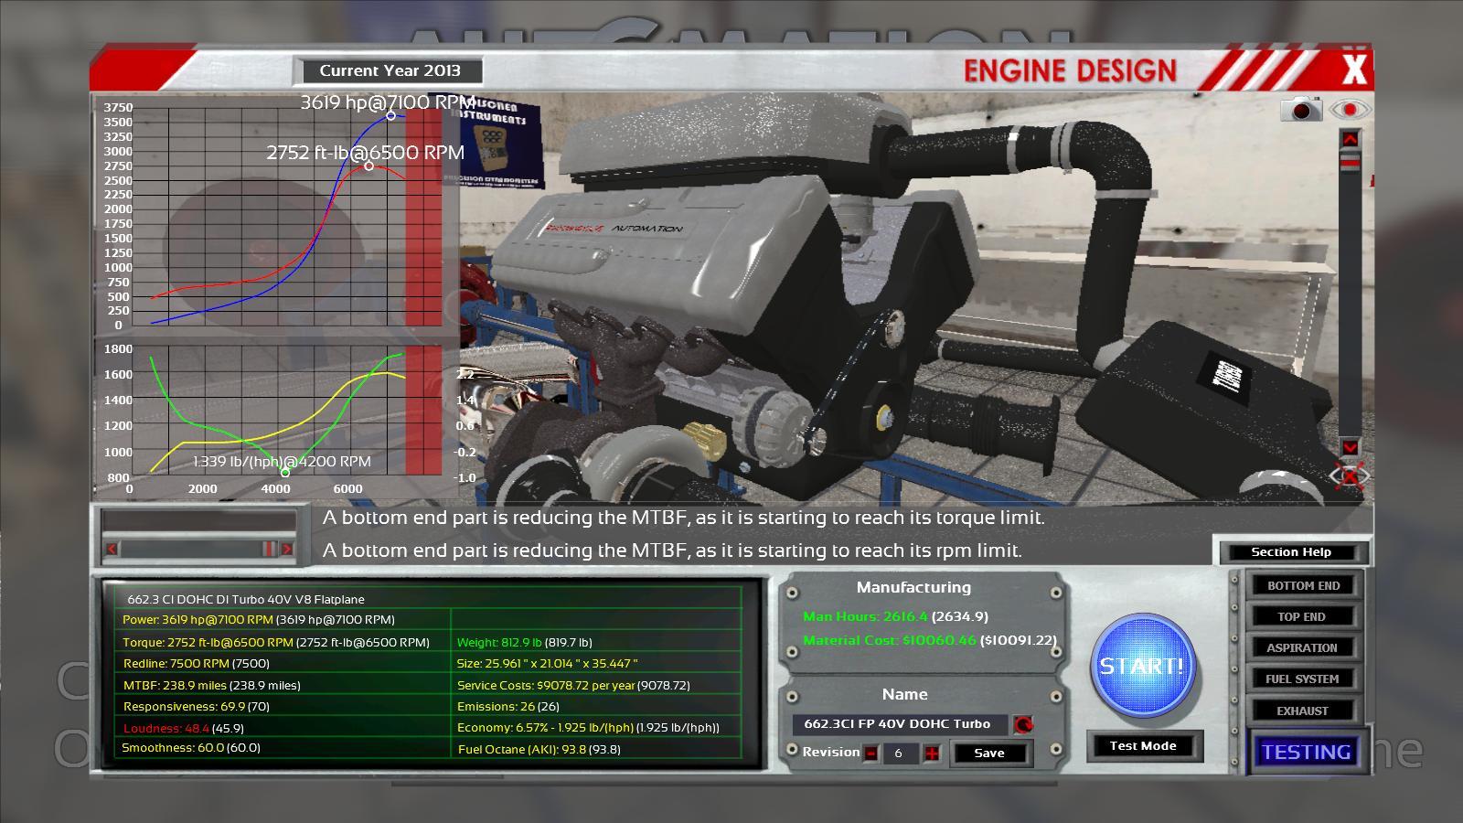
Task: Toggle the crossed-out eye hide icon
Action: click(1350, 476)
